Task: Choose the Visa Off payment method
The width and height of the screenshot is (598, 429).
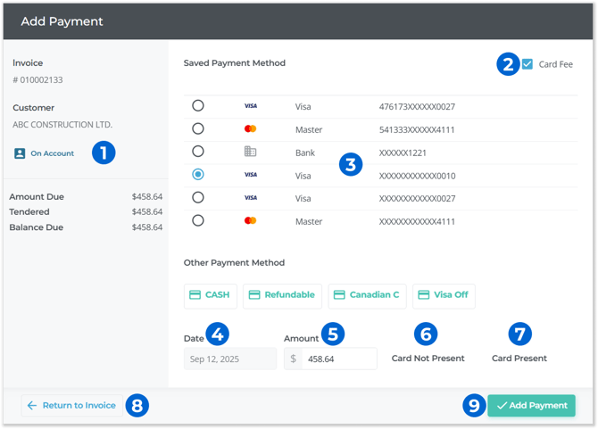Action: tap(444, 295)
